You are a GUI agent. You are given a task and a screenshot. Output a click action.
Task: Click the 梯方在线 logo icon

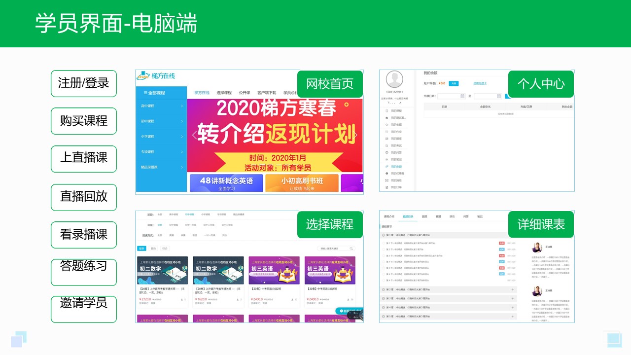pyautogui.click(x=143, y=76)
